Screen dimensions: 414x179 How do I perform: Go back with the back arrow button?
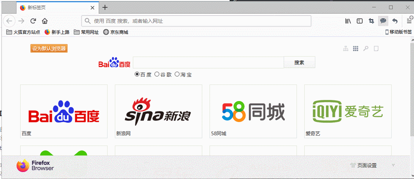(9, 21)
